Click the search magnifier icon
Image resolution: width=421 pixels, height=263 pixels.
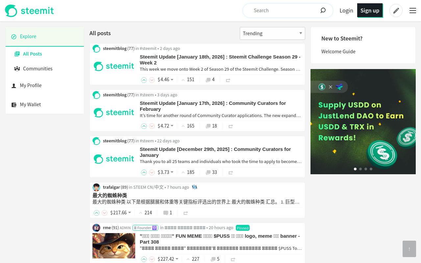(323, 11)
